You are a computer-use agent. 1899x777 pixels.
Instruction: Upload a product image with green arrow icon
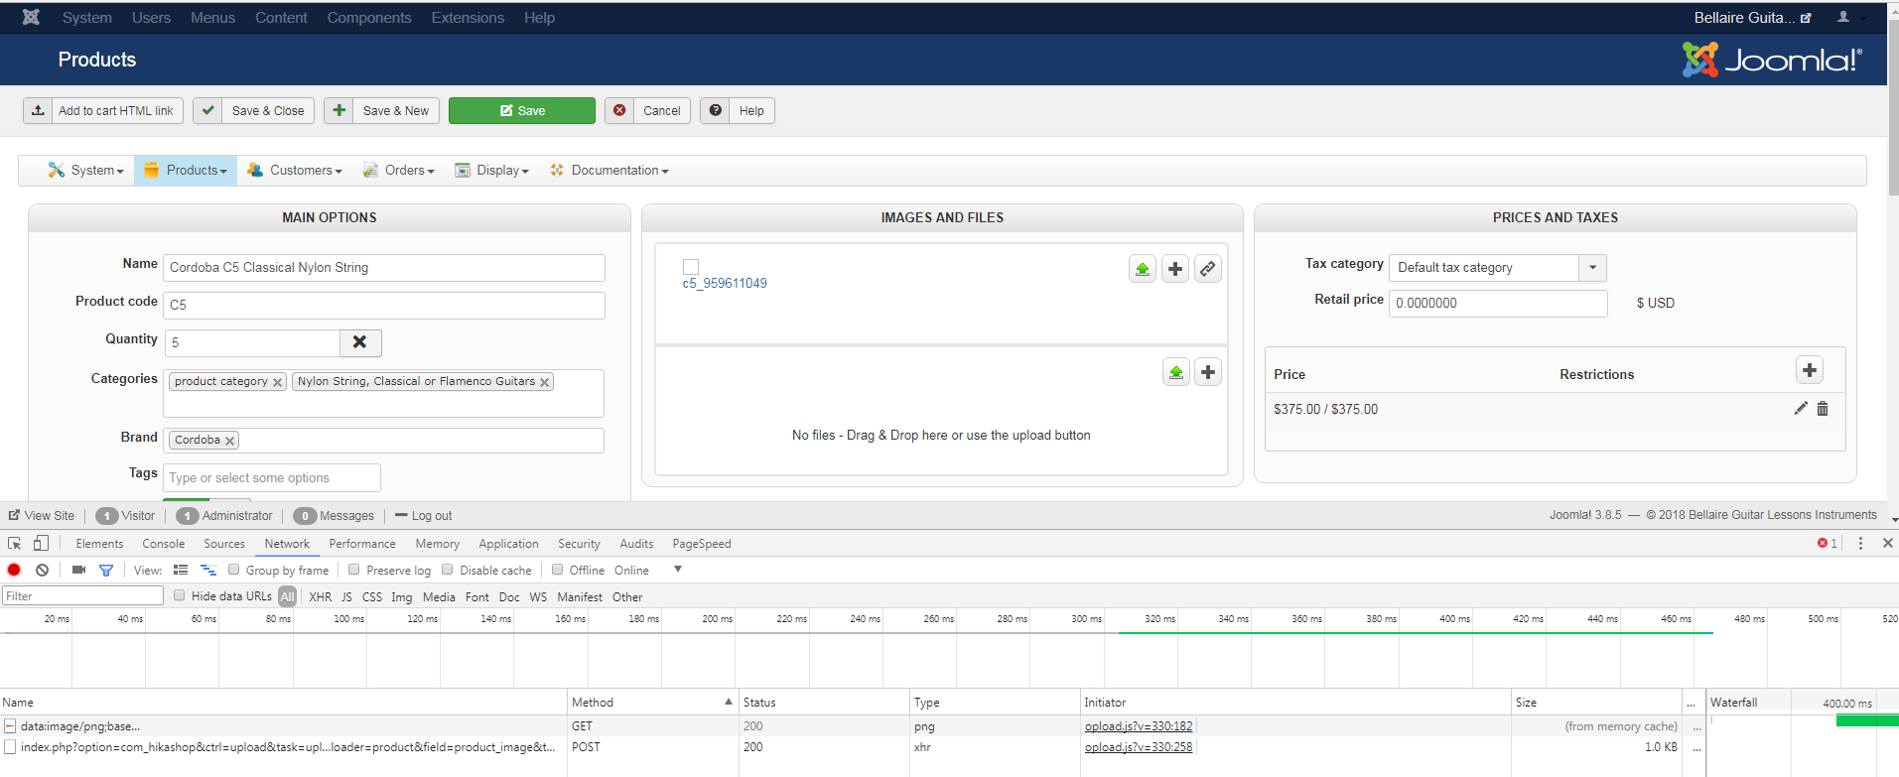[1143, 269]
